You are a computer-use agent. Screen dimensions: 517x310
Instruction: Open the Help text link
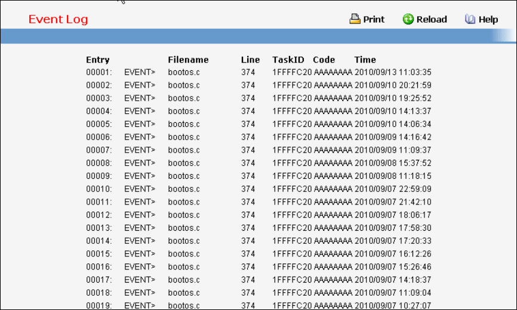pos(488,20)
